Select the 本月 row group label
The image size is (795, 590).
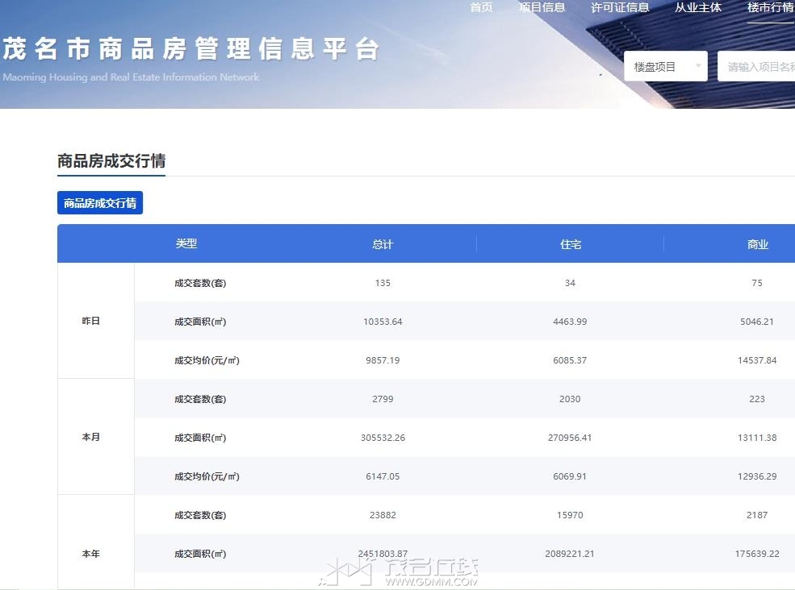(90, 437)
